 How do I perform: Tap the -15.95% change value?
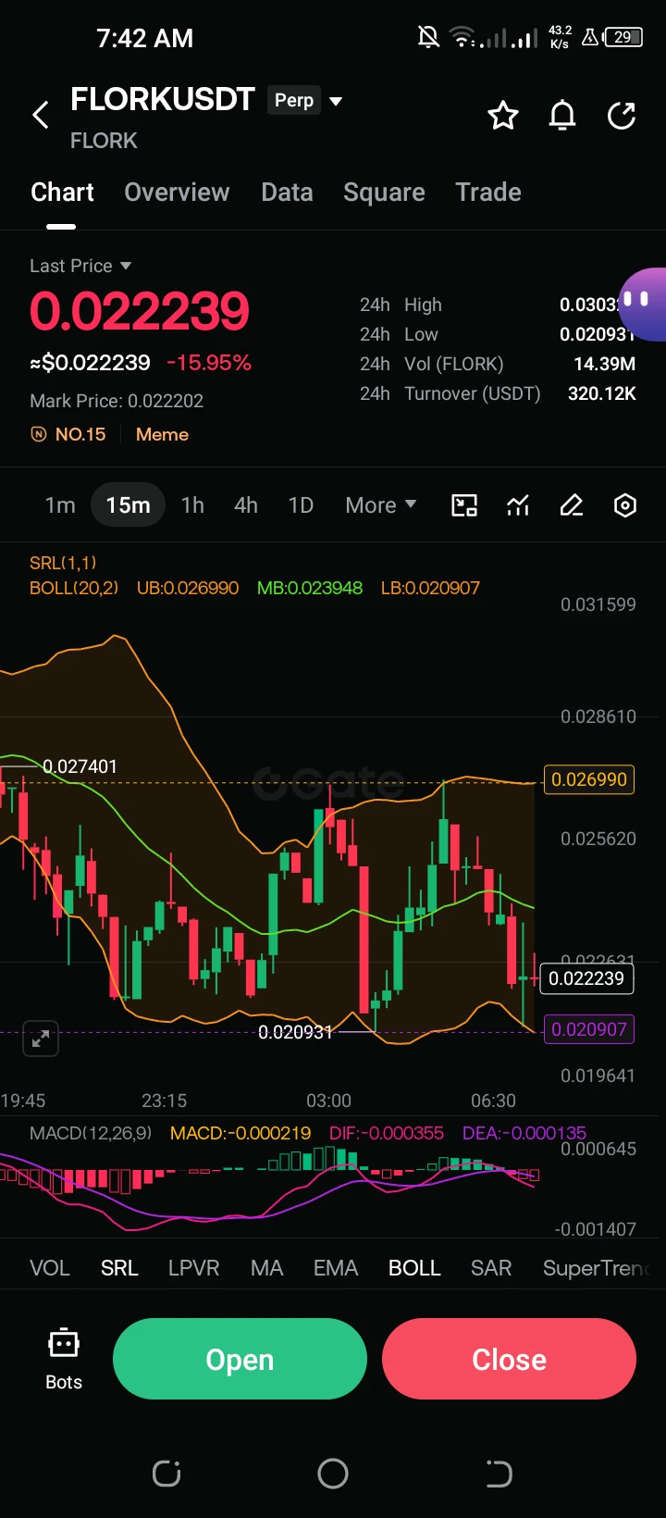coord(209,363)
